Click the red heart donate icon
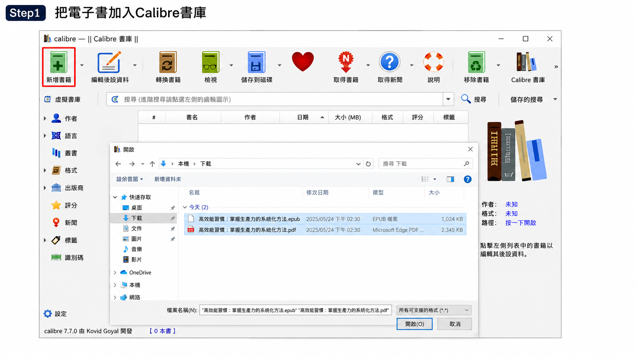The image size is (636, 357). [x=303, y=61]
